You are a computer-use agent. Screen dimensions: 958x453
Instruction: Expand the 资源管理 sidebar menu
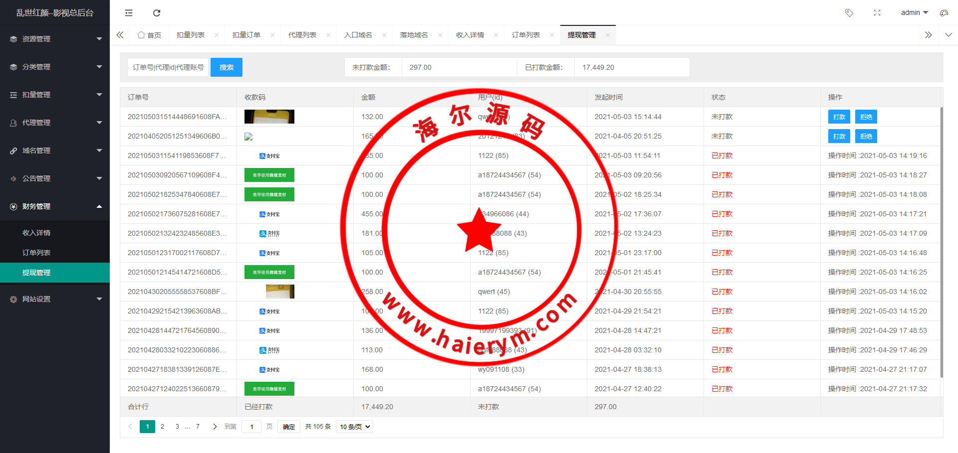coord(55,39)
